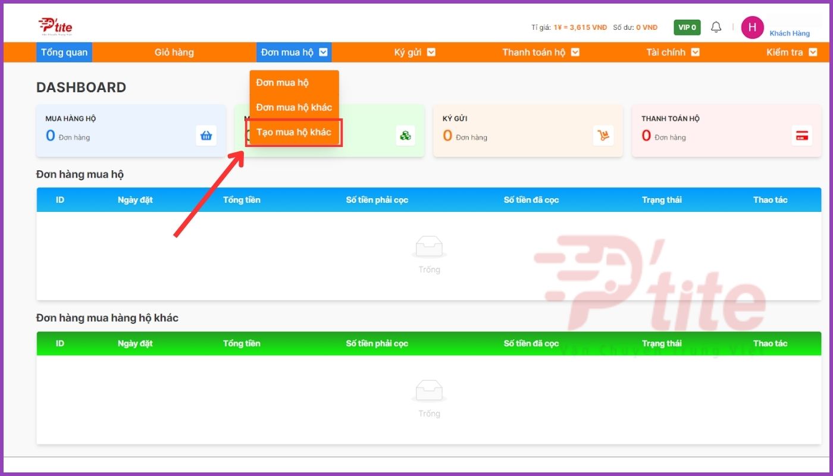Click ID header in green table
The height and width of the screenshot is (476, 833).
60,343
